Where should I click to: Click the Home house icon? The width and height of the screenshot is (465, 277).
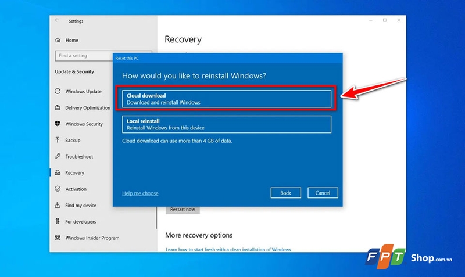pyautogui.click(x=58, y=40)
